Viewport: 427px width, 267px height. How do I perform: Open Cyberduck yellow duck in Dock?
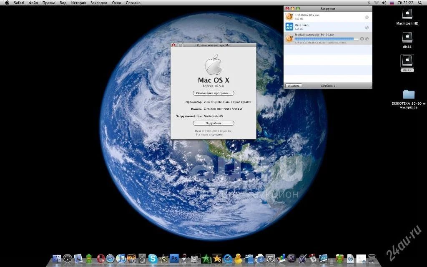[238, 258]
